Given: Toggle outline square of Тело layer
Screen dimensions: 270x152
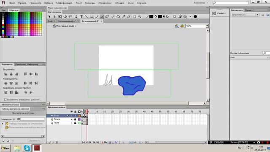Looking at the screenshot, I should tap(79, 116).
